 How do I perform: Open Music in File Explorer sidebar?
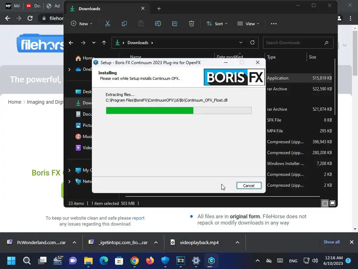pyautogui.click(x=84, y=137)
